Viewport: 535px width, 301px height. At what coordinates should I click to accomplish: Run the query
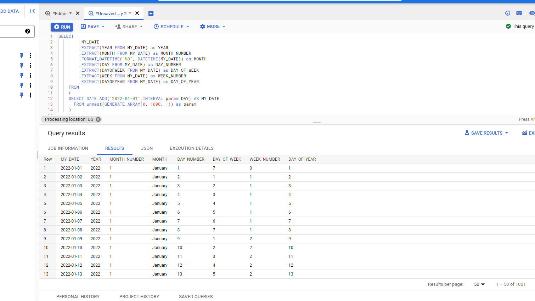(62, 27)
